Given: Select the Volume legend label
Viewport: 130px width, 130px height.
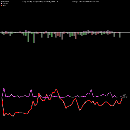Looking at the screenshot, I should point(5,4).
